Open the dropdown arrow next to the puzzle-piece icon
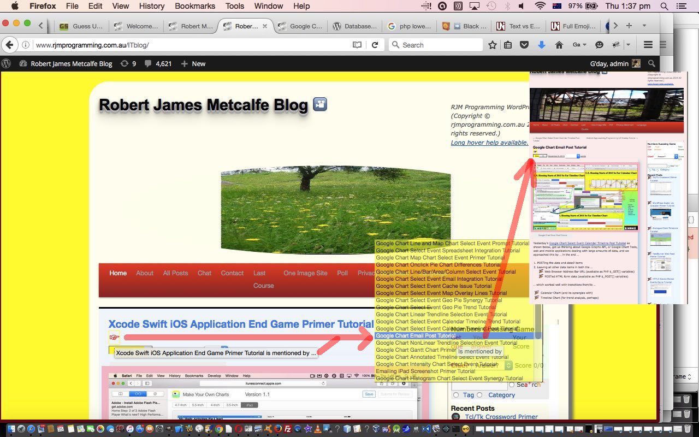The image size is (699, 437). pyautogui.click(x=629, y=45)
